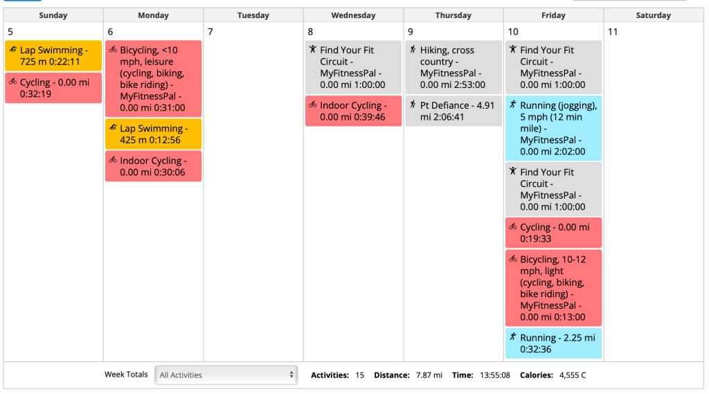Click day number 11 on Saturday
The width and height of the screenshot is (709, 394).
point(613,32)
